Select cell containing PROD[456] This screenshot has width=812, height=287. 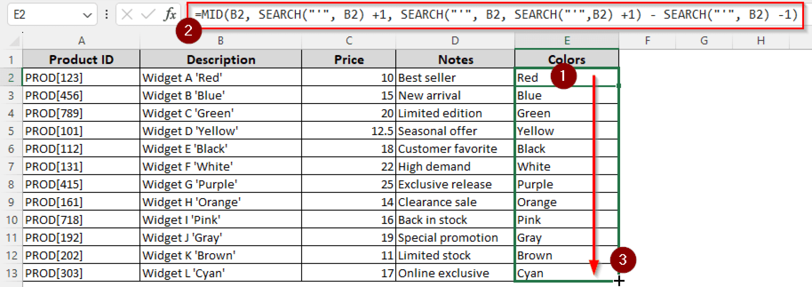(x=81, y=96)
